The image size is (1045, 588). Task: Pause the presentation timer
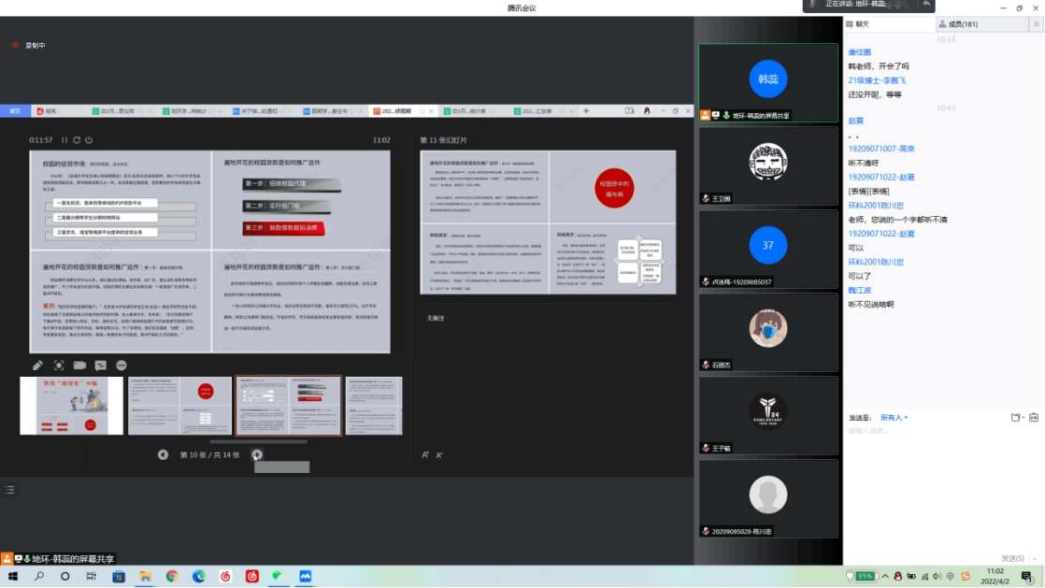click(64, 140)
